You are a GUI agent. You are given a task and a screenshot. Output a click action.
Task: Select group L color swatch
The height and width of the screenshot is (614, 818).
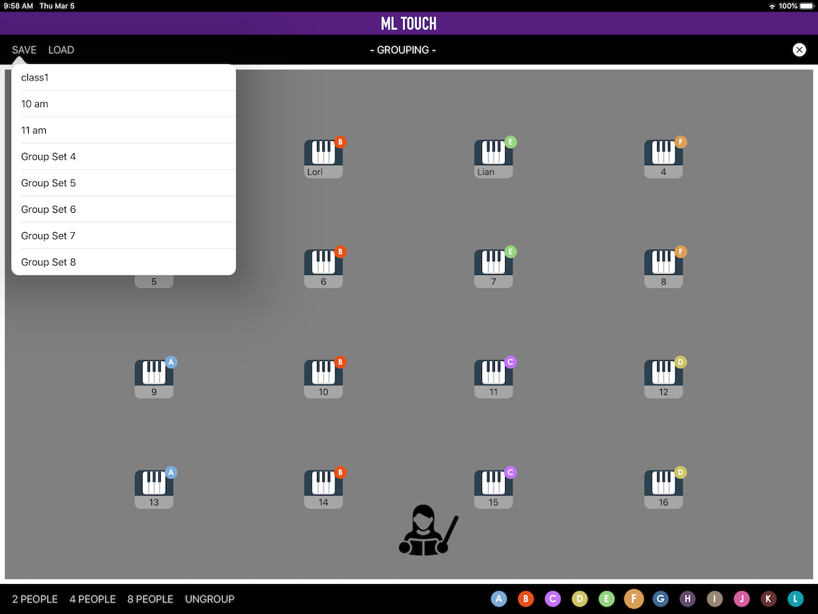796,599
